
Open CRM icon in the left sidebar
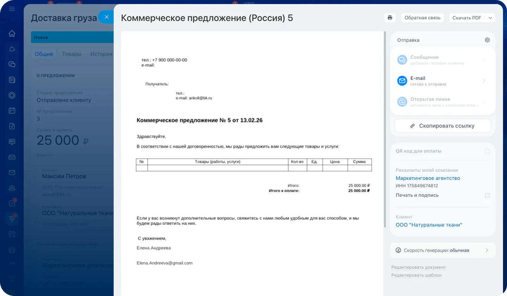(x=12, y=219)
